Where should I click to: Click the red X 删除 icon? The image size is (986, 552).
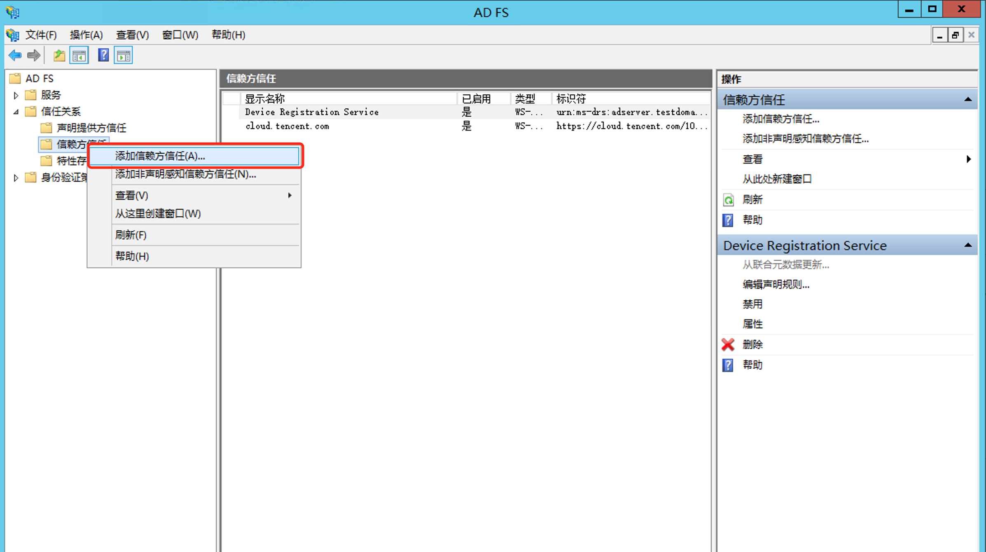[x=728, y=344]
